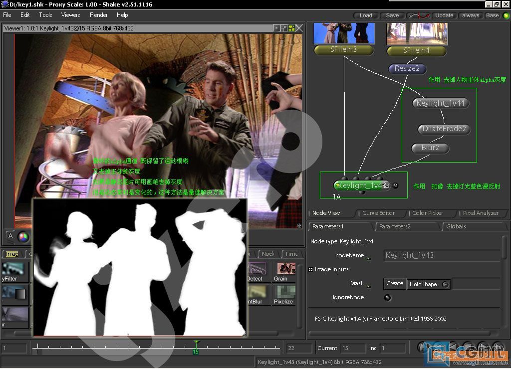The height and width of the screenshot is (369, 511).
Task: Click the viewer fit-to-window icon
Action: point(283,28)
